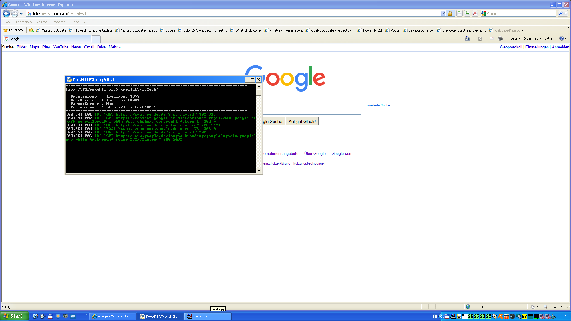Click the proxy console scrollbar down arrow
Viewport: 571px width, 321px height.
coord(259,171)
